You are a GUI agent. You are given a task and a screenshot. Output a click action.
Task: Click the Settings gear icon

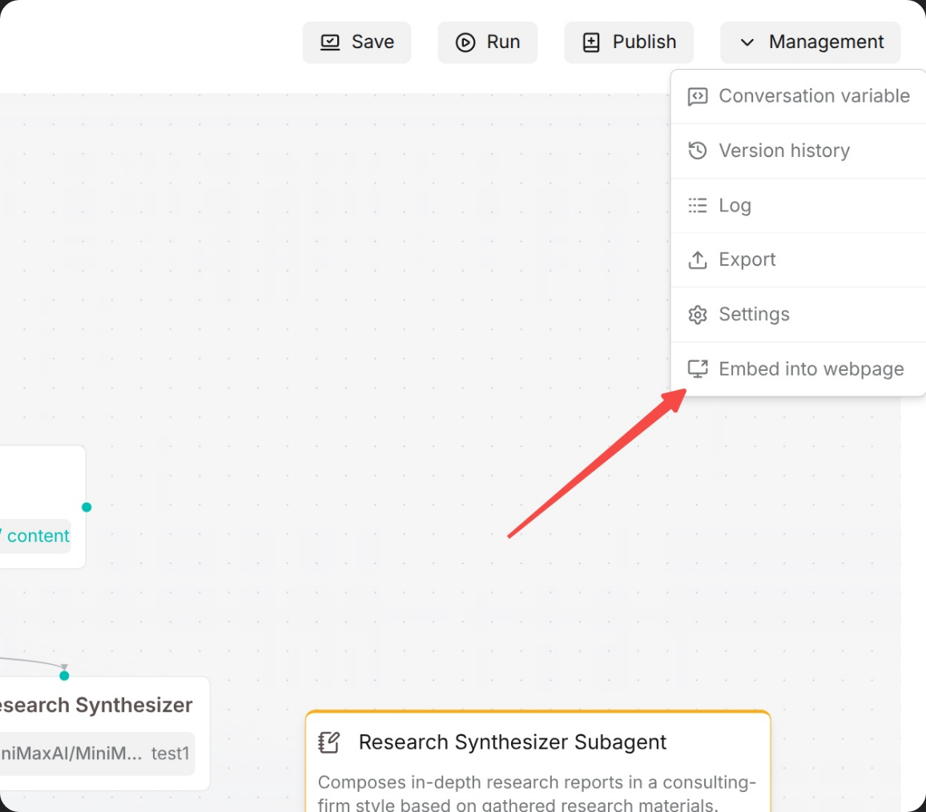coord(698,315)
